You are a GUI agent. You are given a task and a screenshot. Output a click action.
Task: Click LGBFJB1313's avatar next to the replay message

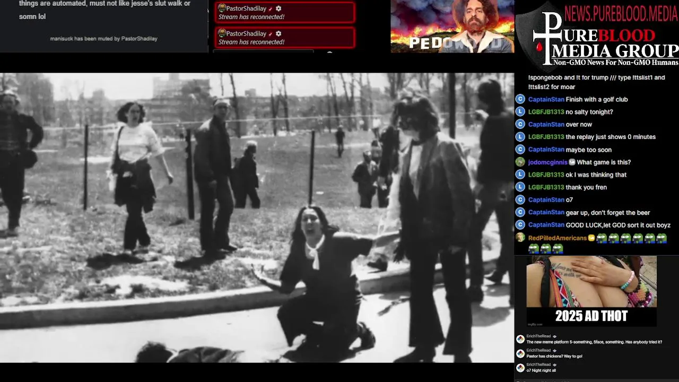[520, 137]
